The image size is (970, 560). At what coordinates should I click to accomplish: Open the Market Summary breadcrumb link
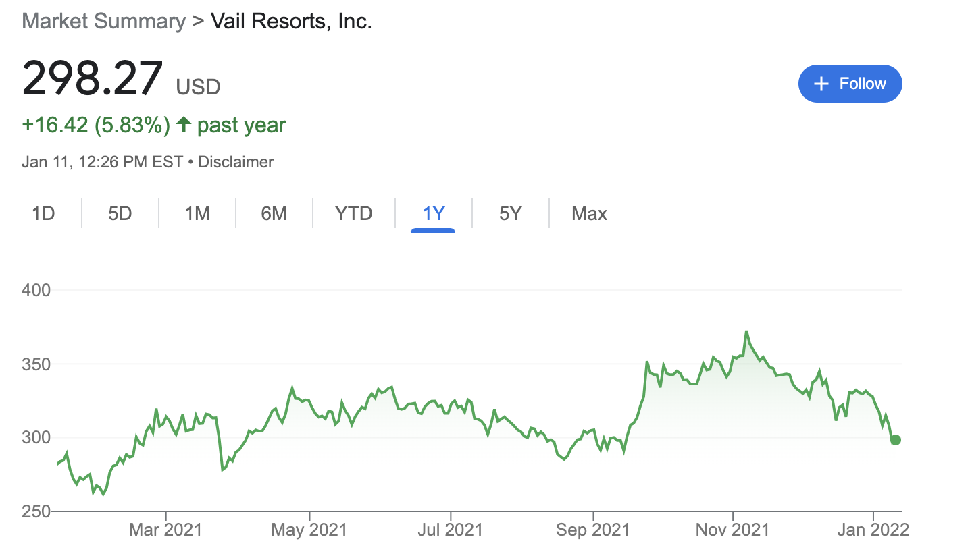(x=103, y=21)
